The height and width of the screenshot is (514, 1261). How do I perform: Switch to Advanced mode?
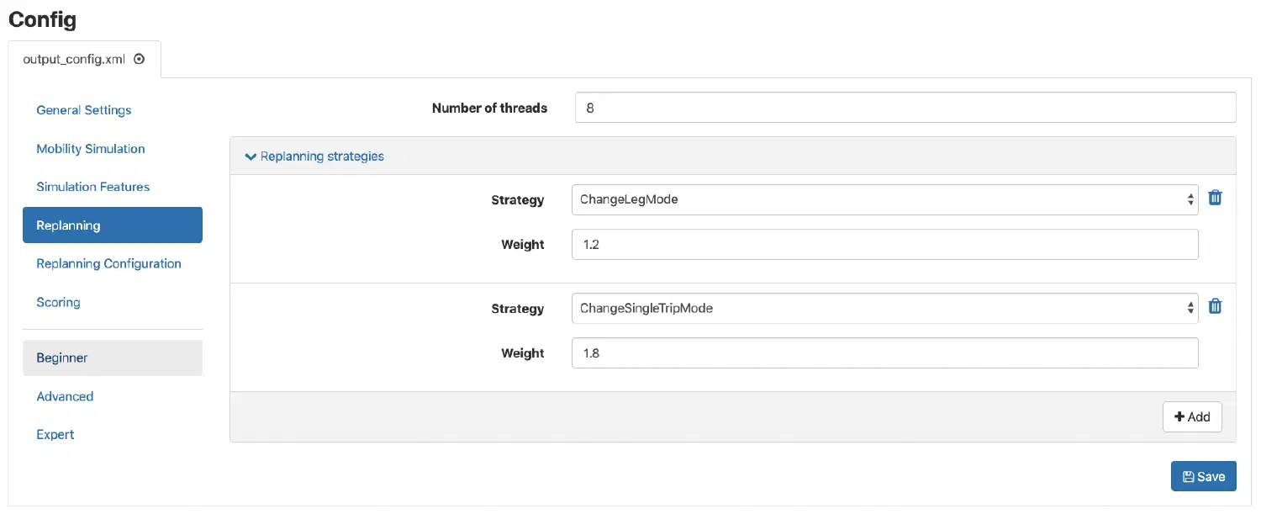tap(65, 396)
